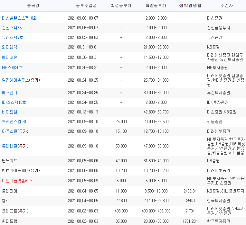The width and height of the screenshot is (246, 225).
Task: Click 플래티어 confirmed price 11,000
Action: (121, 191)
